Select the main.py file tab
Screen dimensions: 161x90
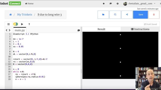coord(20,30)
